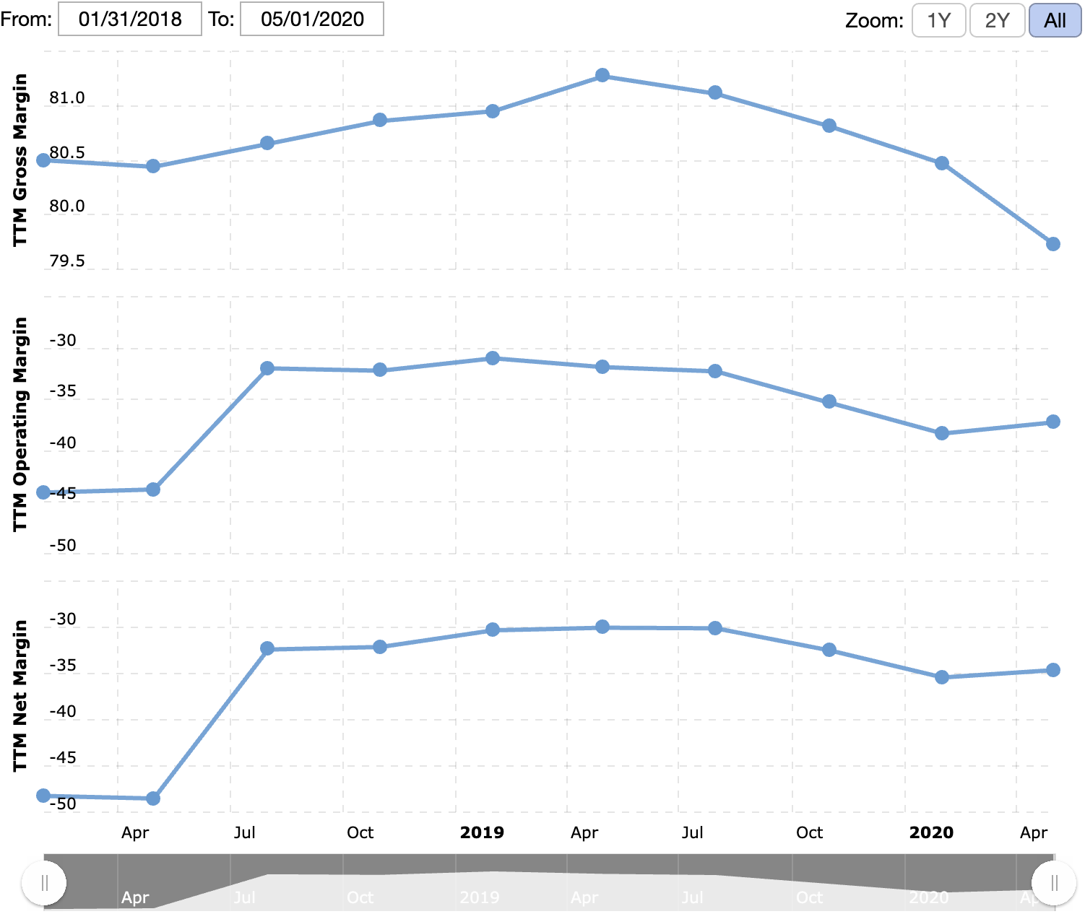Click the last net margin point, April 2020
The image size is (1085, 914).
[x=1053, y=670]
